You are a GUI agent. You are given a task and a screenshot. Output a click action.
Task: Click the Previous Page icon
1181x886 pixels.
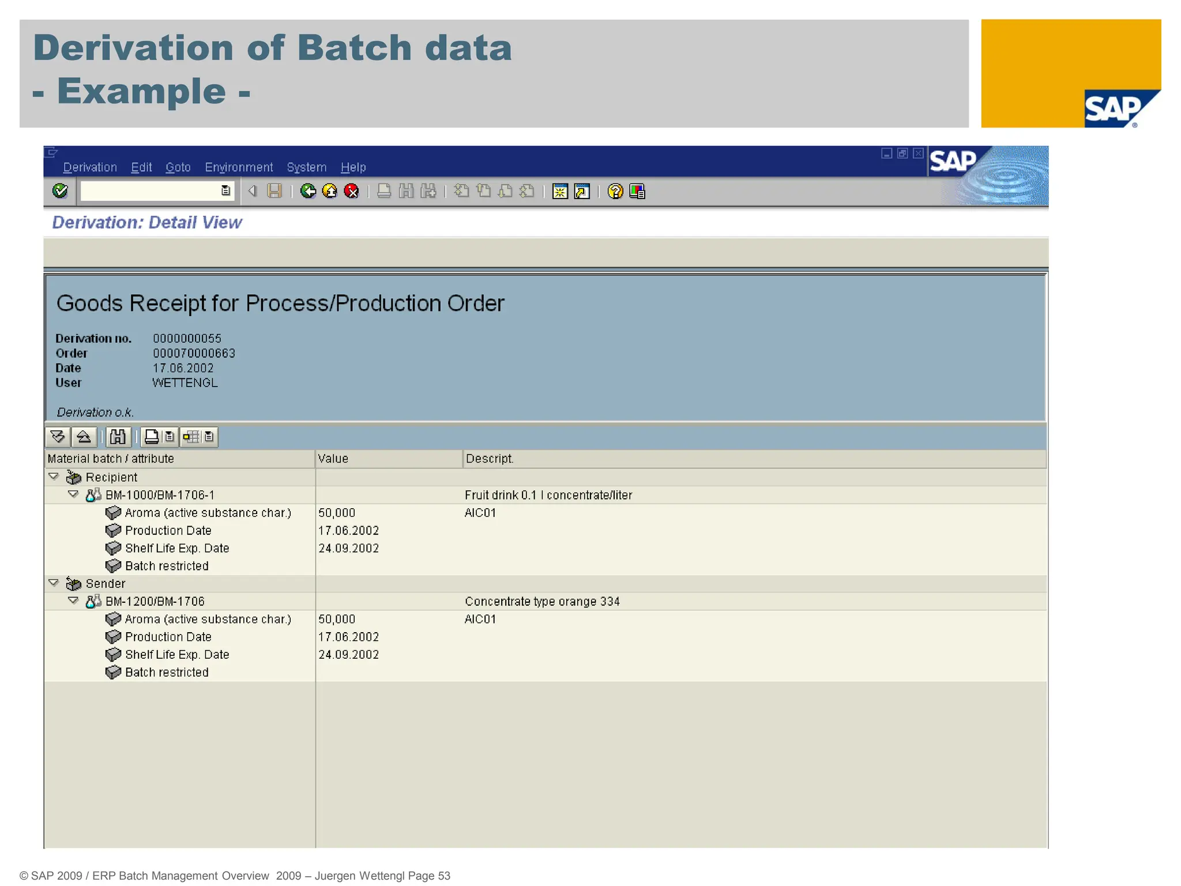[x=483, y=191]
